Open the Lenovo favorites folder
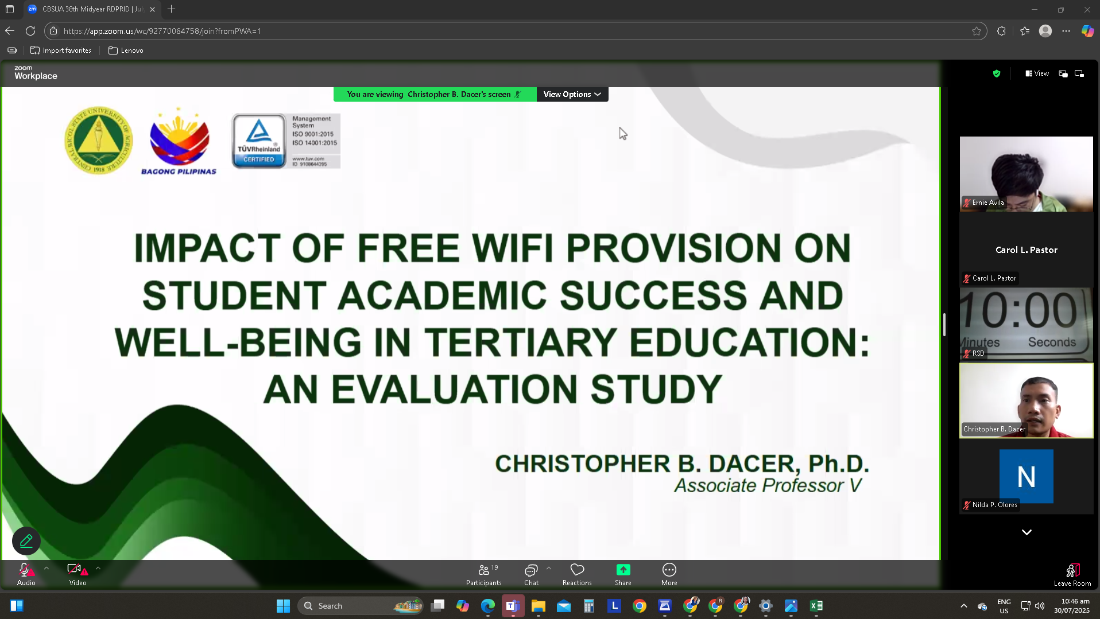This screenshot has width=1100, height=619. click(x=126, y=50)
